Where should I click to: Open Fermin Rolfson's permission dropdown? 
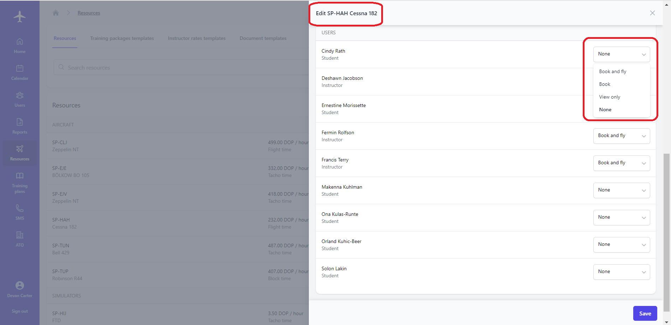tap(621, 136)
